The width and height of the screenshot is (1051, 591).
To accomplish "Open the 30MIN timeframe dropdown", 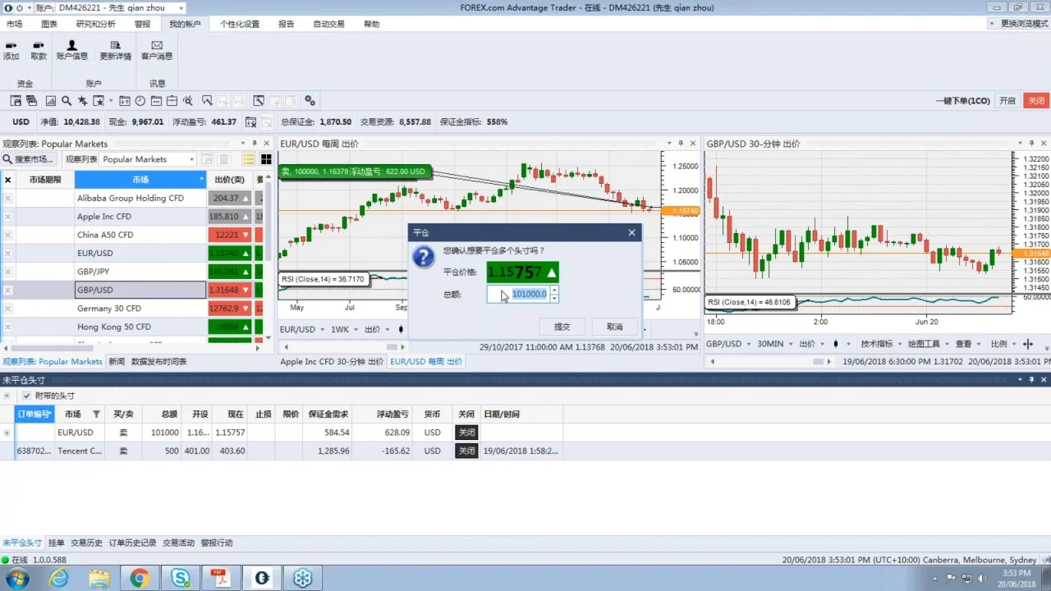I will click(774, 344).
